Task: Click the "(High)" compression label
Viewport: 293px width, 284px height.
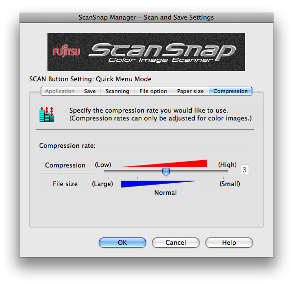Action: click(227, 165)
